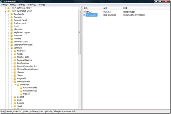Image resolution: width=171 pixels, height=114 pixels.
Task: Select the Clients key
Action: click(x=20, y=75)
